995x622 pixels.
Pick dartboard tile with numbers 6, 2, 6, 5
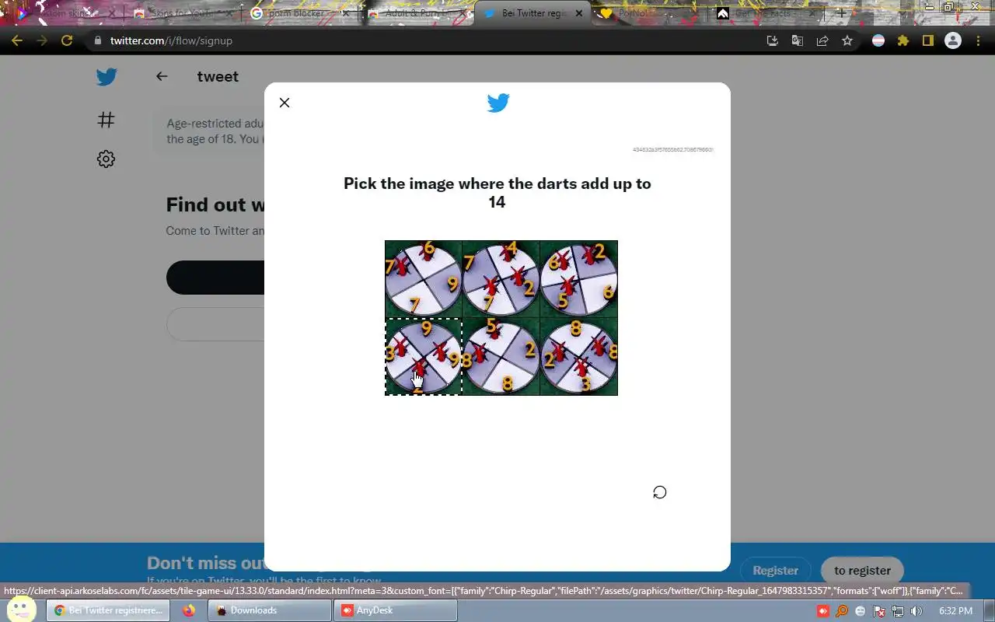(579, 279)
